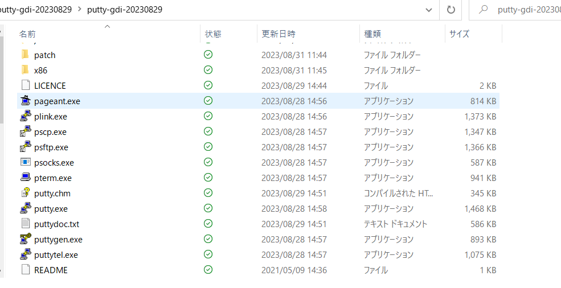Select the plink.exe file name
Image resolution: width=561 pixels, height=288 pixels.
(51, 117)
